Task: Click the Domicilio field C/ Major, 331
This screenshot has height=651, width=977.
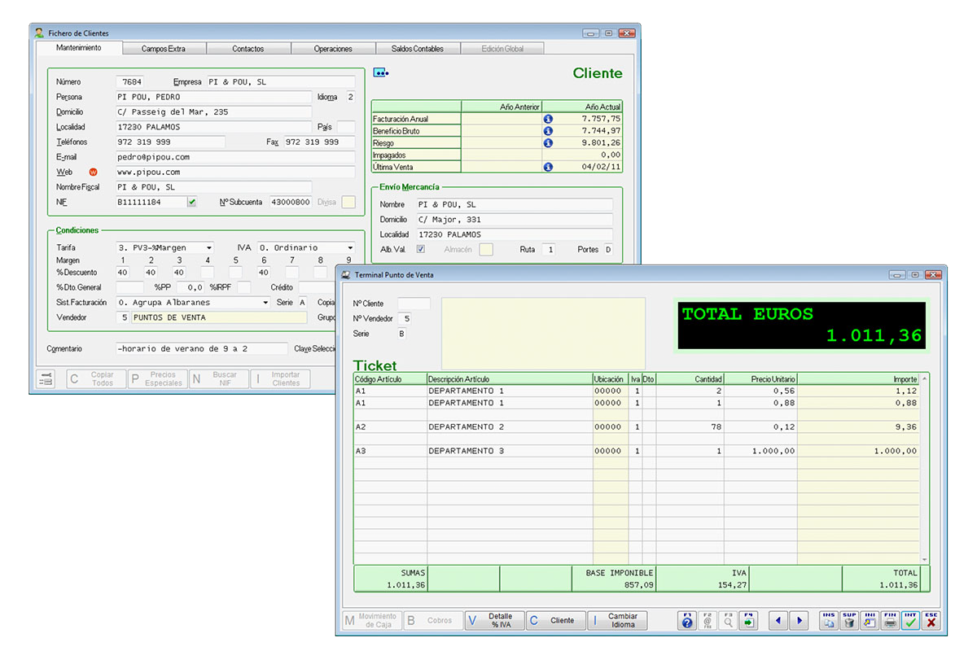Action: (x=515, y=220)
